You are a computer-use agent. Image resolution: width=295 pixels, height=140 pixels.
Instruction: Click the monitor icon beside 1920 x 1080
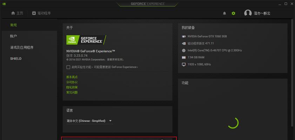tap(184, 64)
